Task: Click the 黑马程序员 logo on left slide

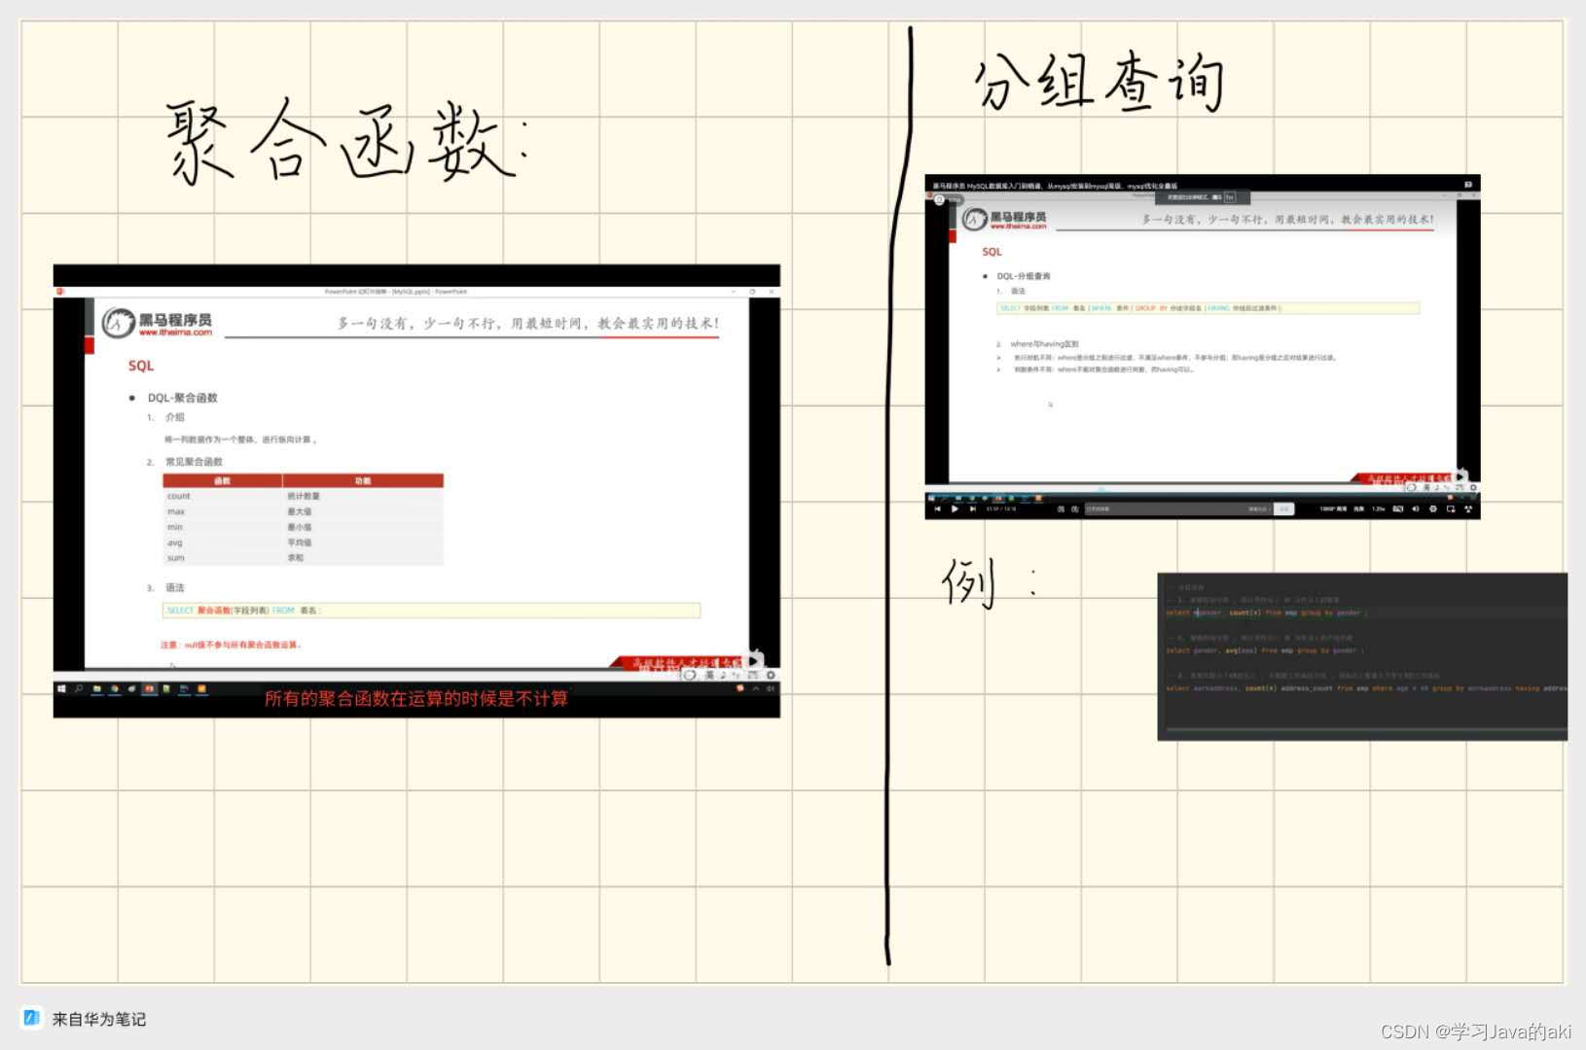Action: pos(157,323)
